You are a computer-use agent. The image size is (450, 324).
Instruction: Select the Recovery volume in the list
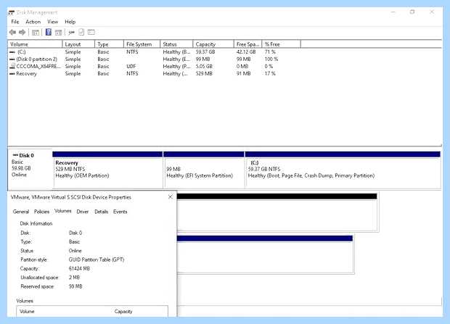pos(144,74)
